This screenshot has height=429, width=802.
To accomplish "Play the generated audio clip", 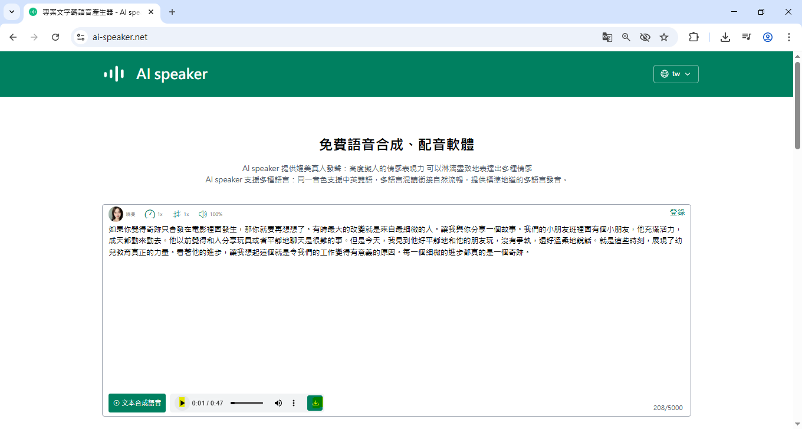I will coord(182,403).
